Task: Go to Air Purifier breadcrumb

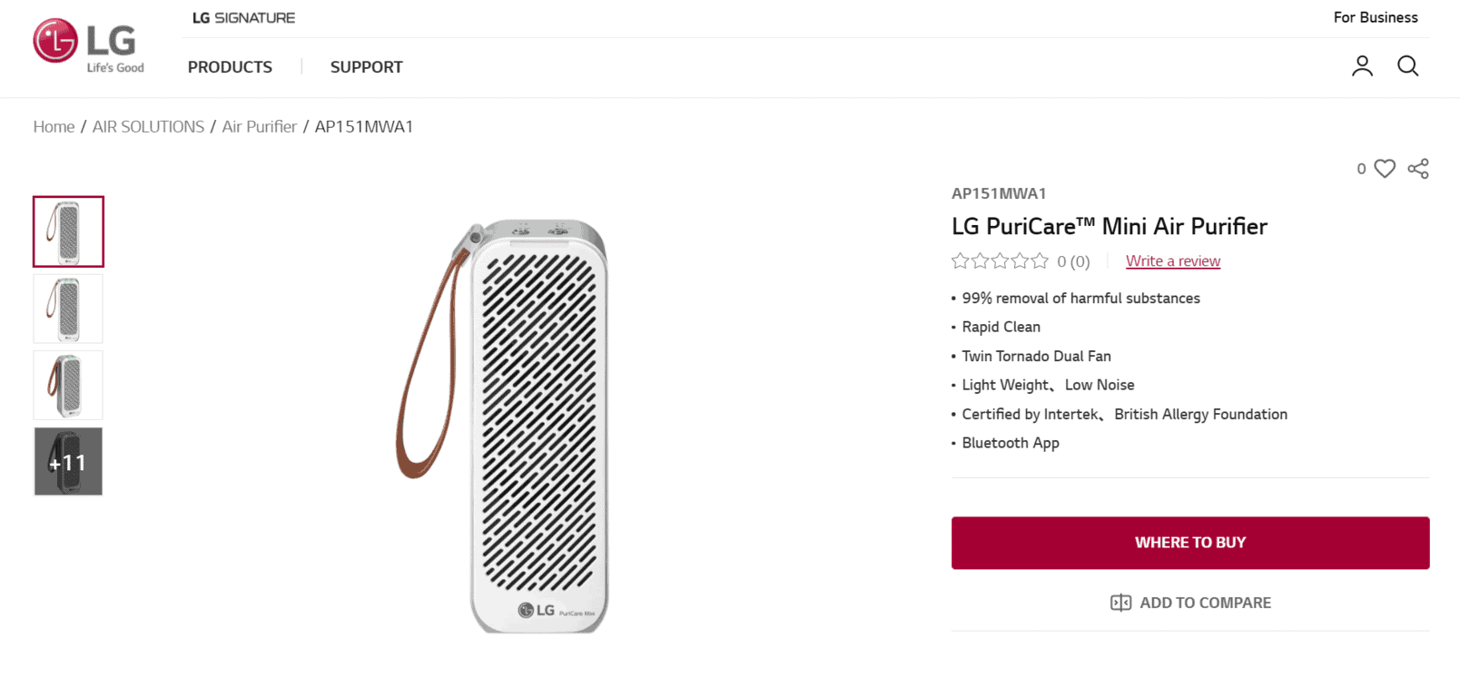Action: pos(260,127)
